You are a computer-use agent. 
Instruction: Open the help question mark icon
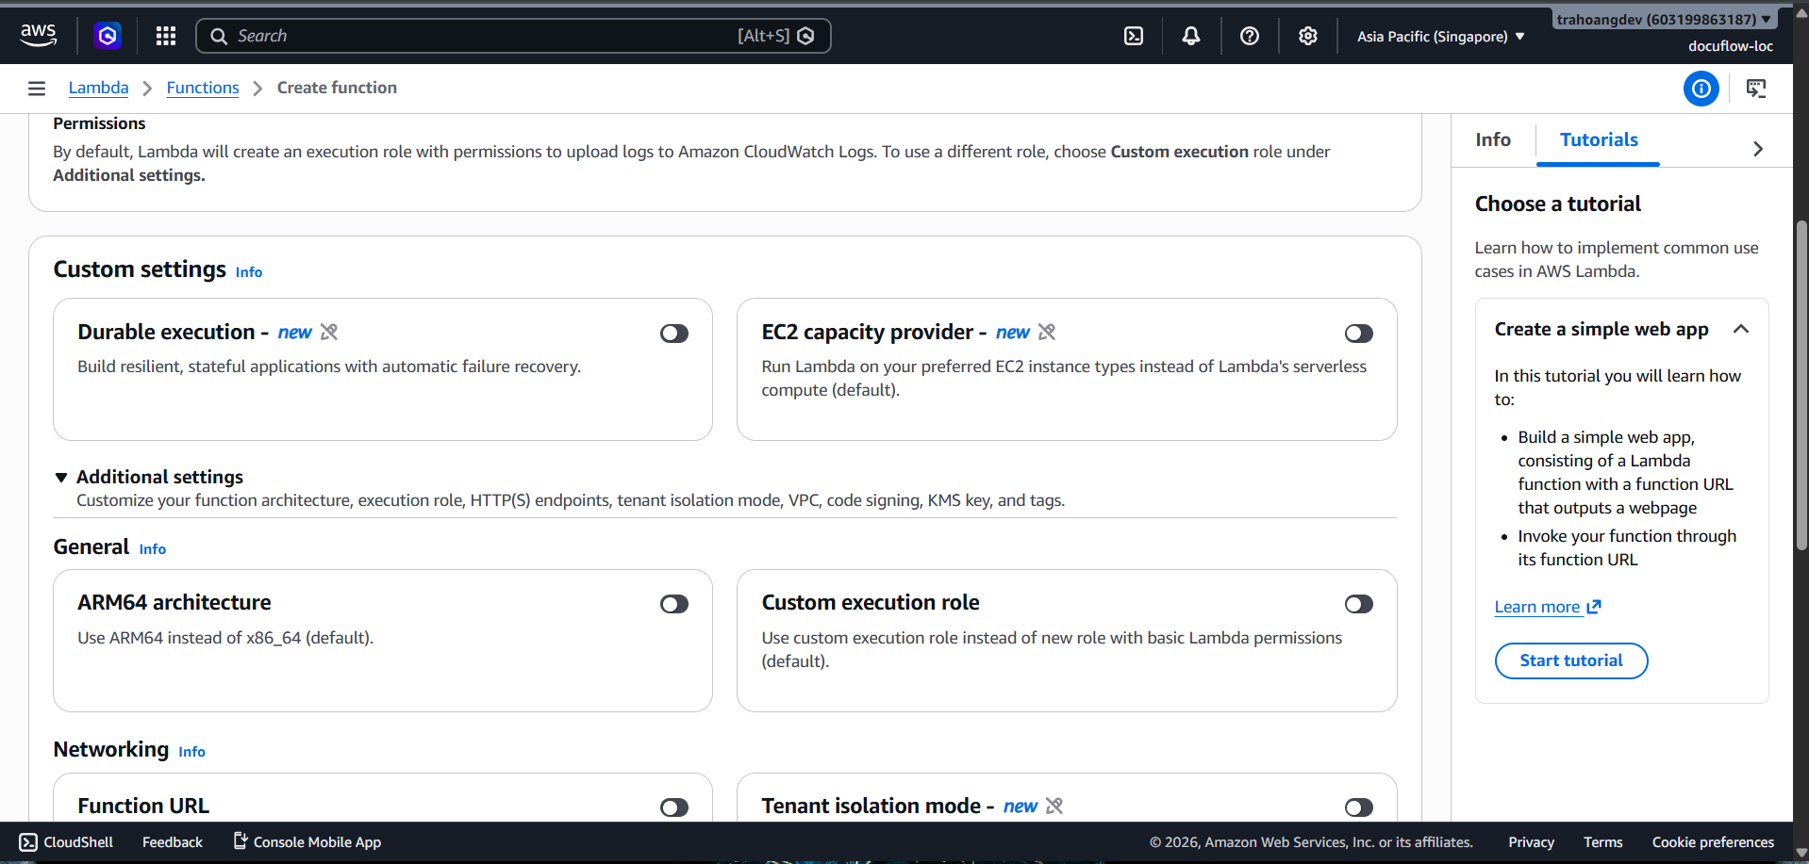point(1250,36)
